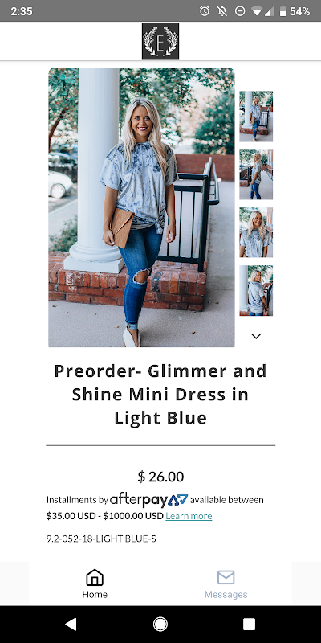Tap the muted notifications bell icon
The image size is (321, 643).
tap(222, 11)
